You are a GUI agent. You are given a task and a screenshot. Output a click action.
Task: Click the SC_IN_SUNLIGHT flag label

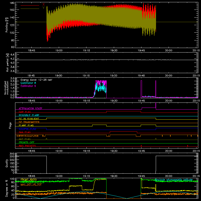click(x=29, y=119)
